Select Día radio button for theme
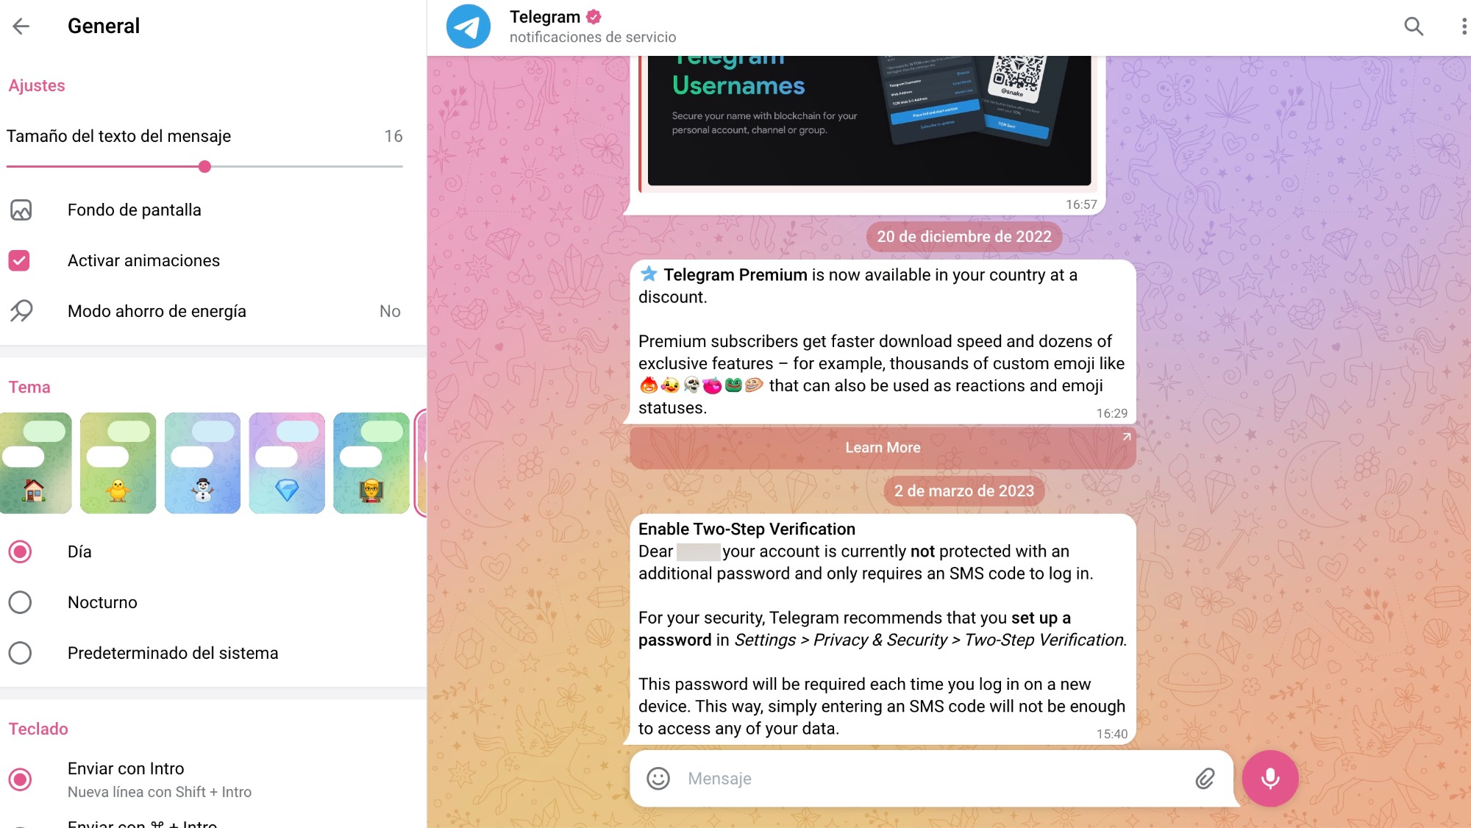 click(x=20, y=552)
